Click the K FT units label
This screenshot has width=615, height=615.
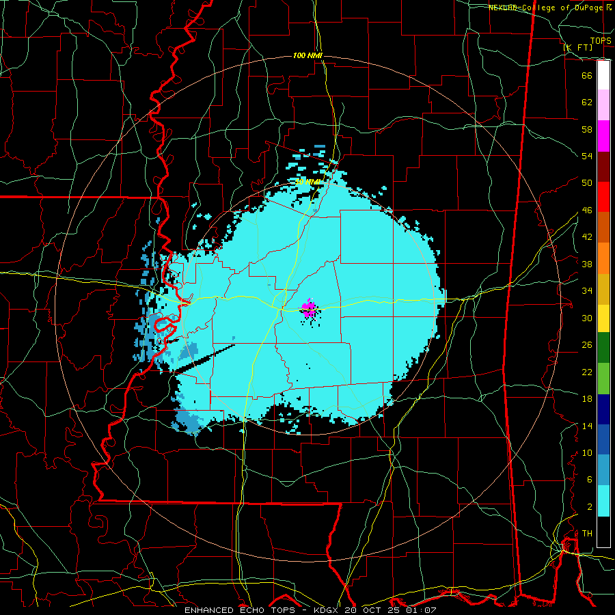pyautogui.click(x=577, y=47)
